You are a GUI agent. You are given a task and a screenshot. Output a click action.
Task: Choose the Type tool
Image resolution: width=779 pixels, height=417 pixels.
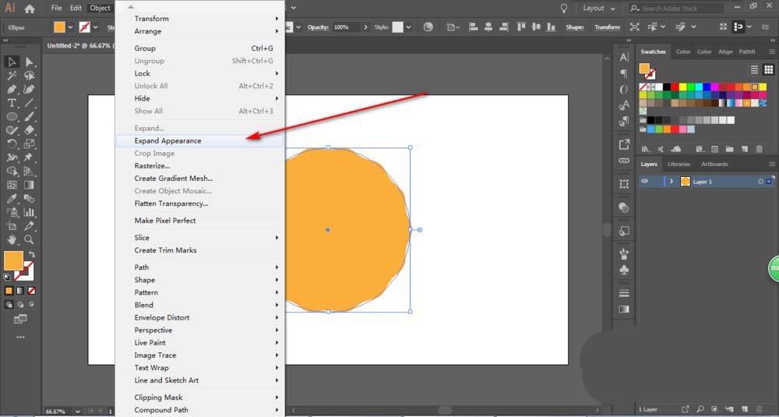[12, 103]
